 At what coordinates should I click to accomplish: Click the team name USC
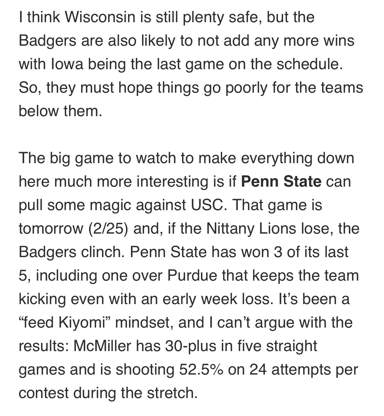pyautogui.click(x=206, y=205)
